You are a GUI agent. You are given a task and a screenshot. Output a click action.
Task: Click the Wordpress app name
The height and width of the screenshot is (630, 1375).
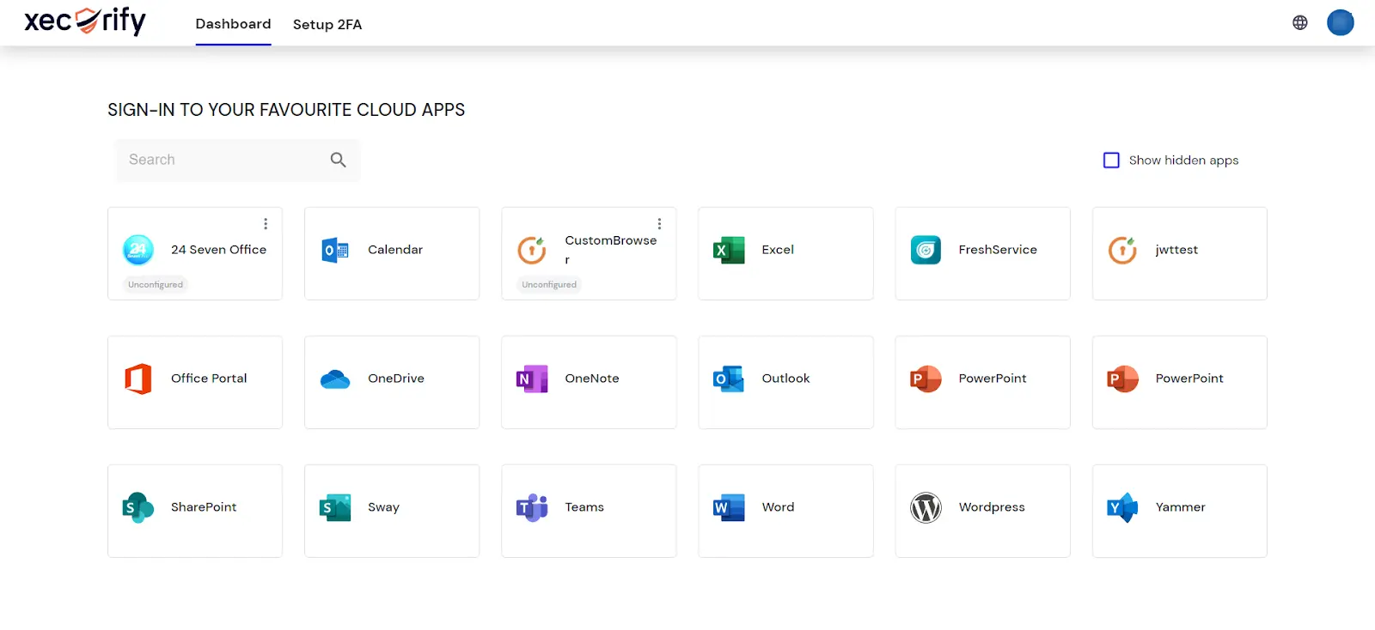992,507
